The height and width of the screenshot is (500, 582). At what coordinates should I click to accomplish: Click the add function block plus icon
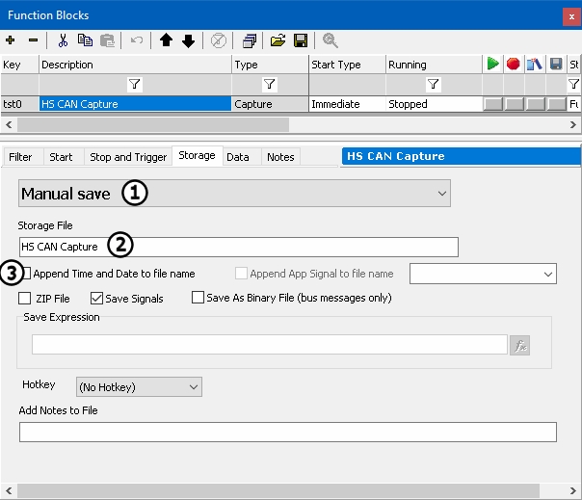11,40
